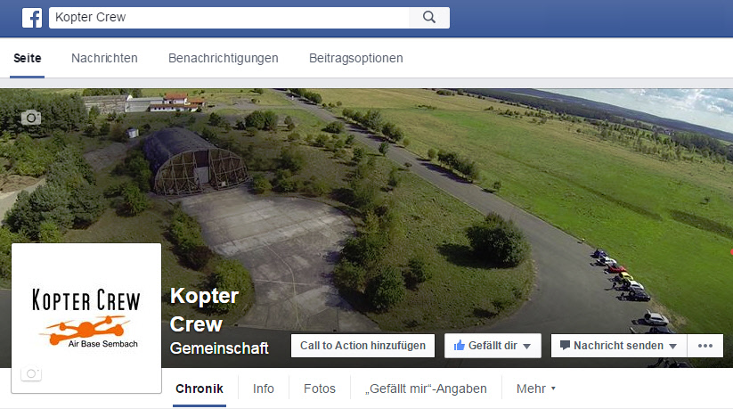Select the Info tab
The width and height of the screenshot is (733, 409).
[x=264, y=389]
